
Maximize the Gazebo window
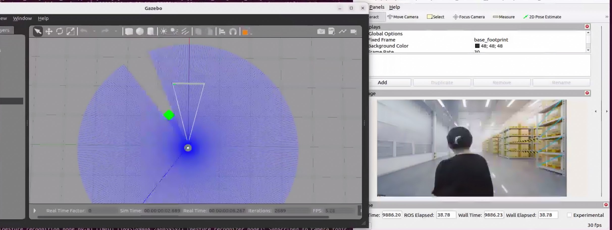pyautogui.click(x=351, y=8)
